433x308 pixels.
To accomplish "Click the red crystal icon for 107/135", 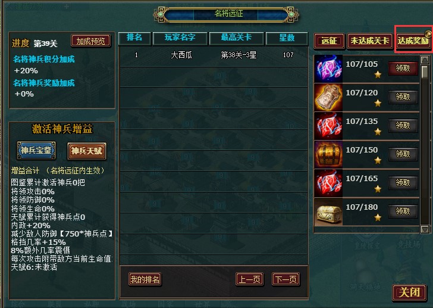I will pos(328,126).
